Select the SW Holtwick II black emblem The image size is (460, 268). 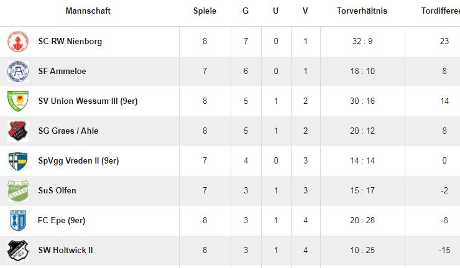tap(18, 251)
